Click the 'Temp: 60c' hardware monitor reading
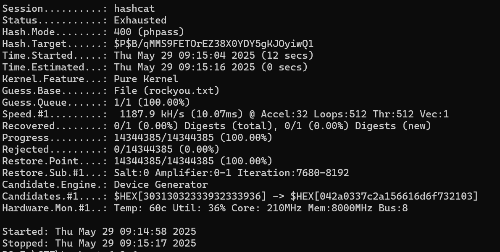500x252 pixels. coord(140,208)
